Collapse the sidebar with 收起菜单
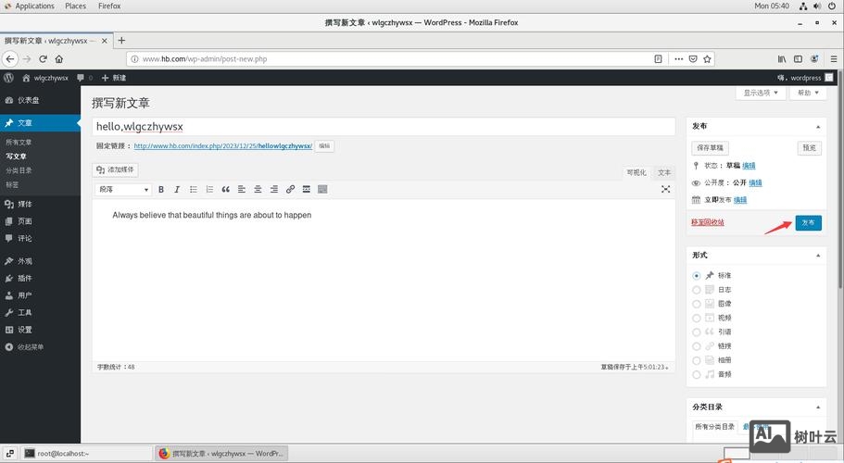This screenshot has height=463, width=844. tap(25, 347)
